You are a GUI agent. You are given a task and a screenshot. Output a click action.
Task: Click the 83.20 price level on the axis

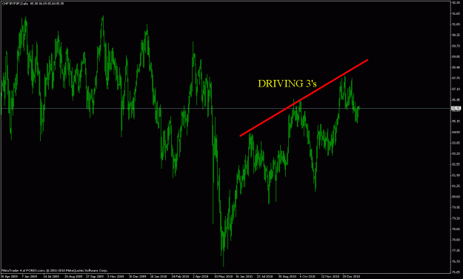coord(456,153)
